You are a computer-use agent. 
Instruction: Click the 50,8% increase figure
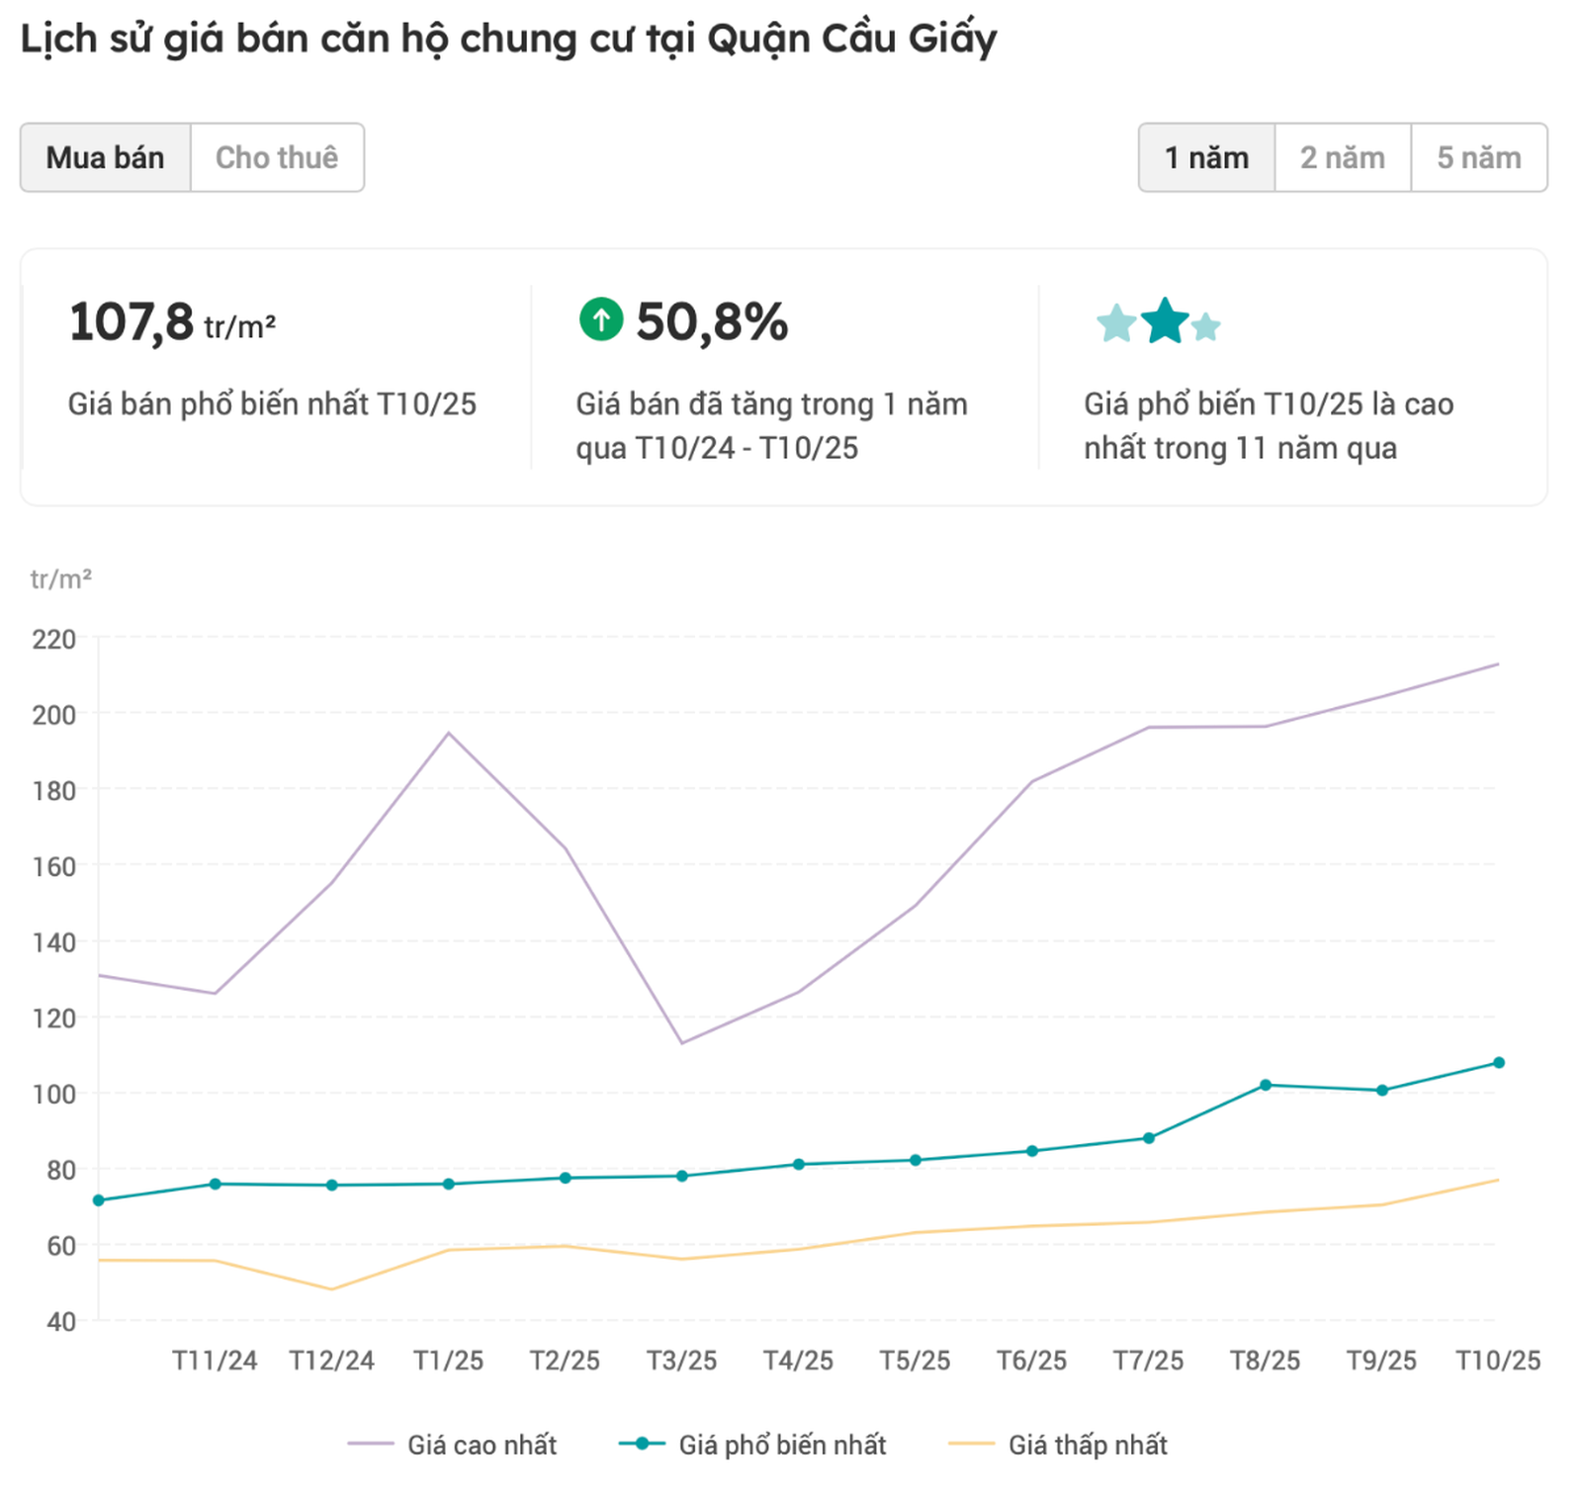712,322
